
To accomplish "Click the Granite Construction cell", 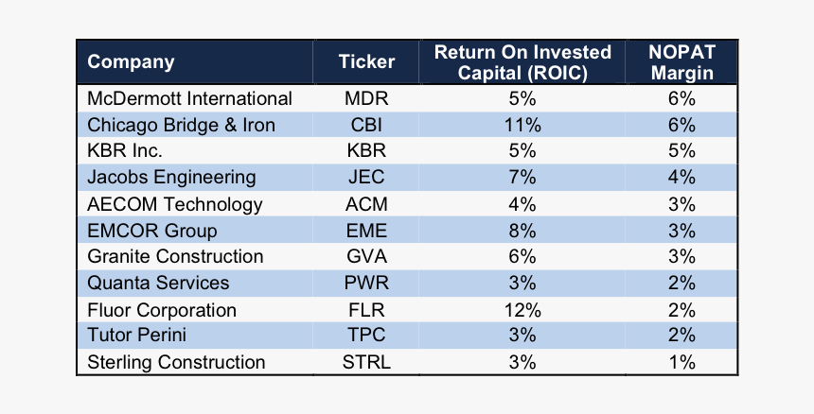I will 174,257.
